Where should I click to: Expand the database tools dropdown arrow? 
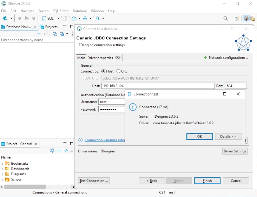coord(90,18)
